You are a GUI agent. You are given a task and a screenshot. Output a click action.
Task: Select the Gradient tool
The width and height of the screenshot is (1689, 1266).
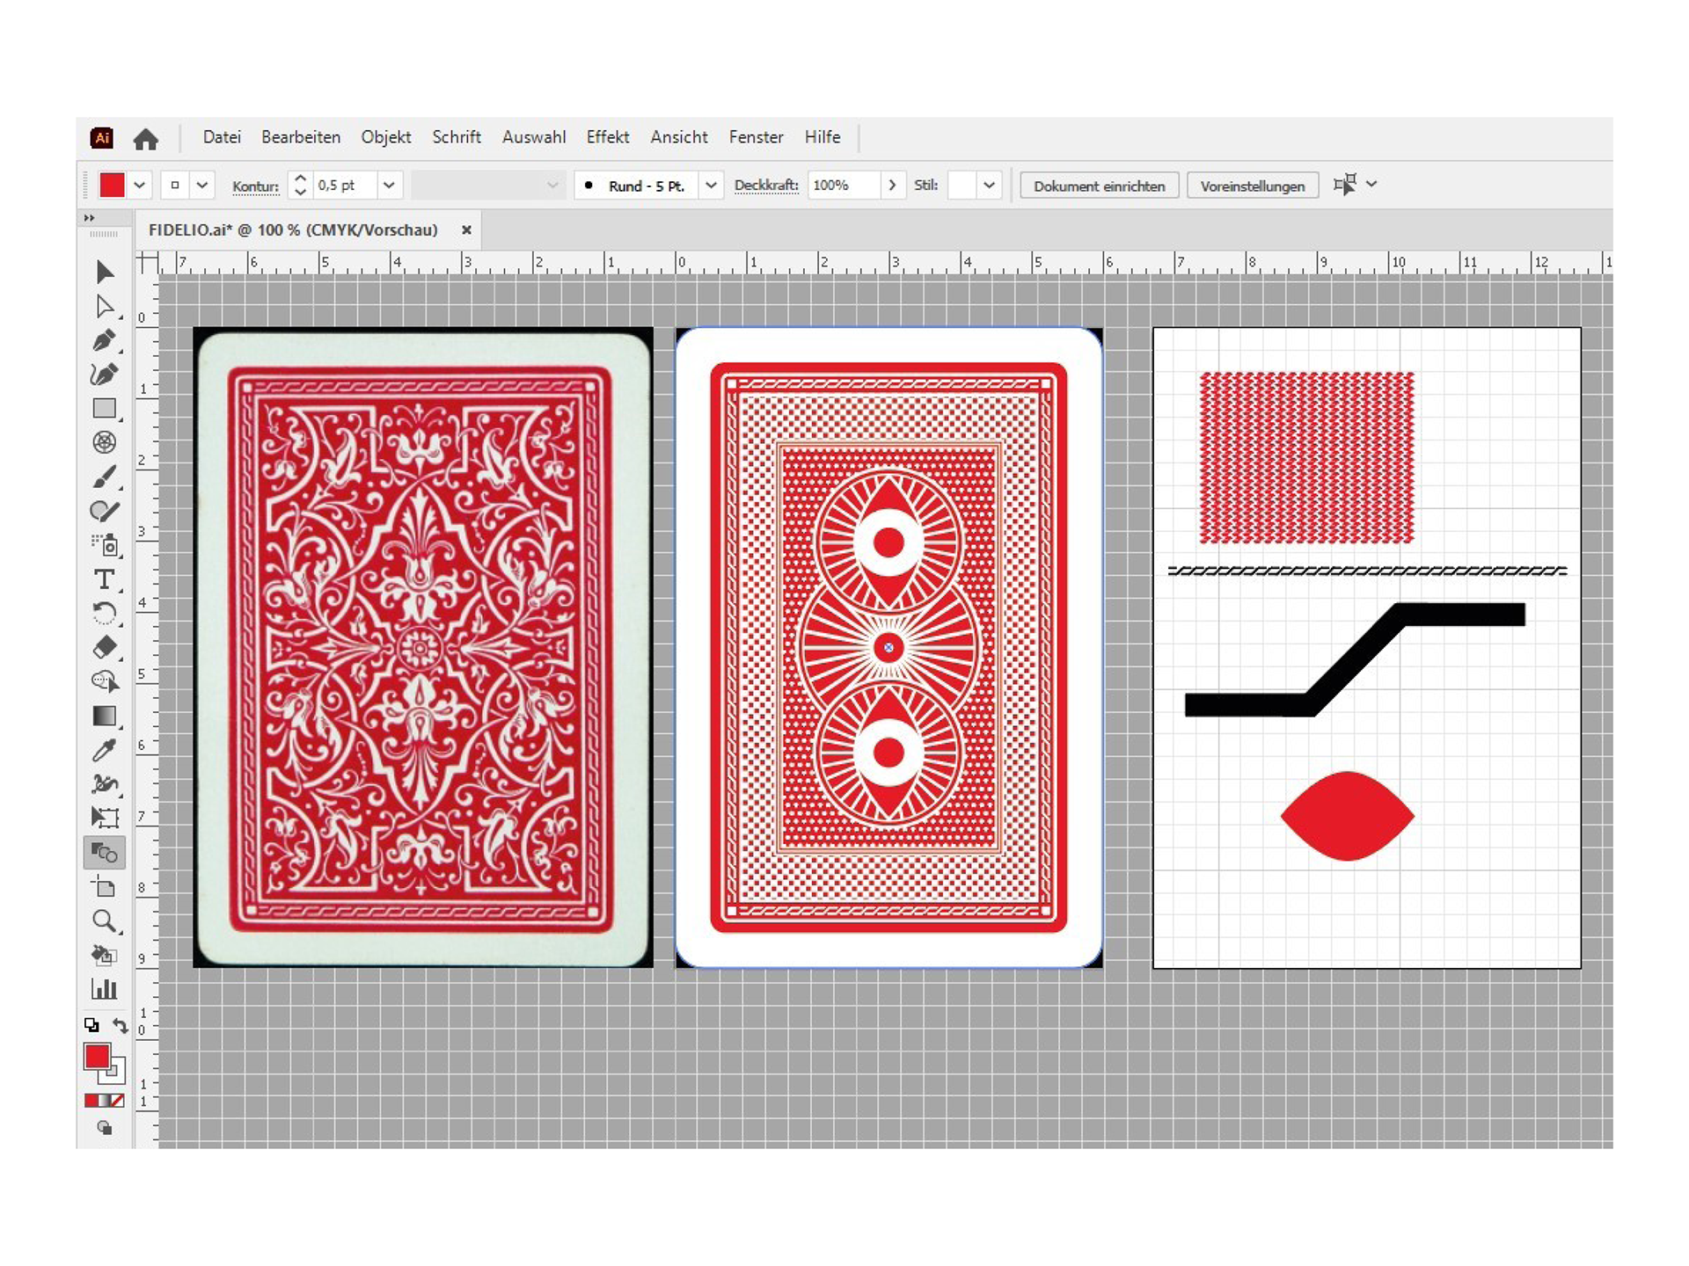tap(105, 716)
